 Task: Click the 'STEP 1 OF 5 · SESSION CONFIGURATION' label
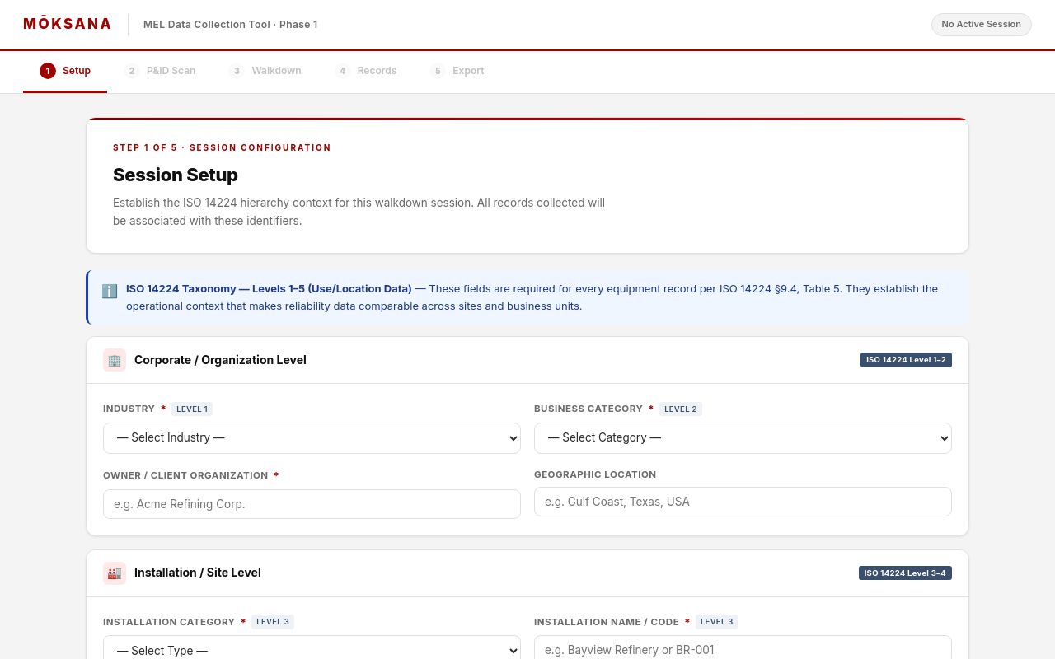click(222, 148)
